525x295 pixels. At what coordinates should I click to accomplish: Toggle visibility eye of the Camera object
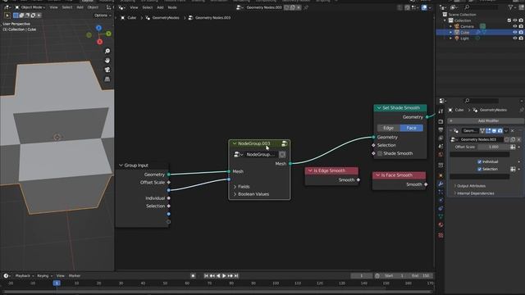(515, 26)
